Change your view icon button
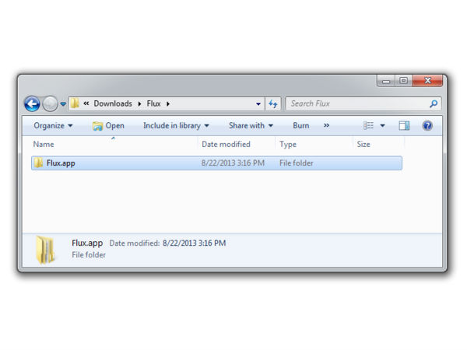467x350 pixels. 368,125
